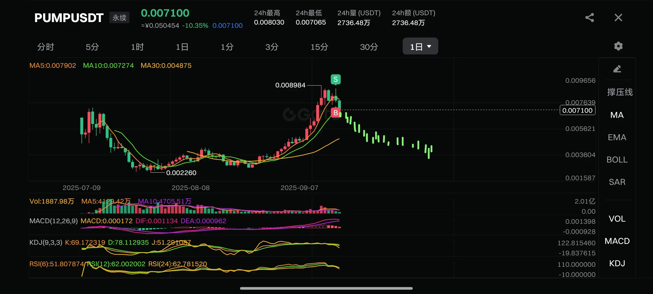
Task: Tap the D:78.112935 value
Action: point(128,243)
